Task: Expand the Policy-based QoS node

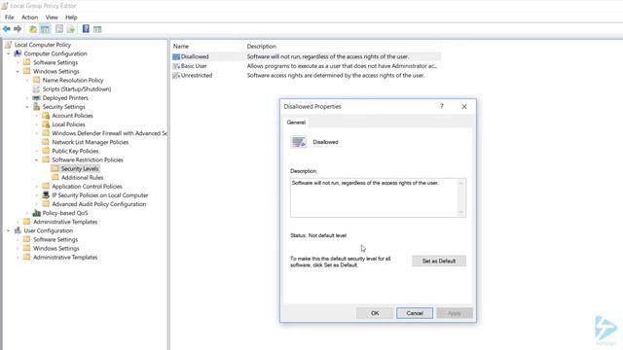Action: (27, 213)
